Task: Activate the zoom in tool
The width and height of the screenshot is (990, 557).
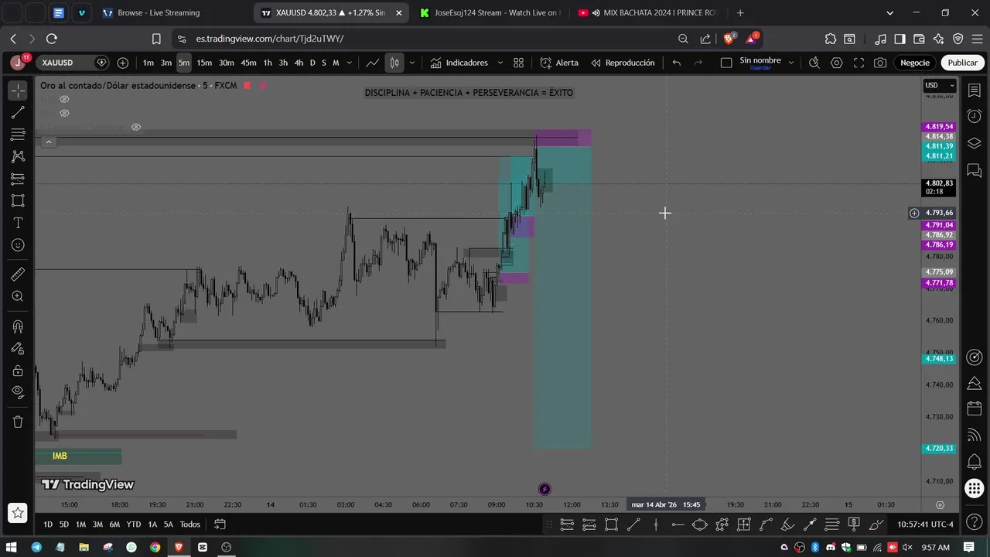Action: [18, 296]
